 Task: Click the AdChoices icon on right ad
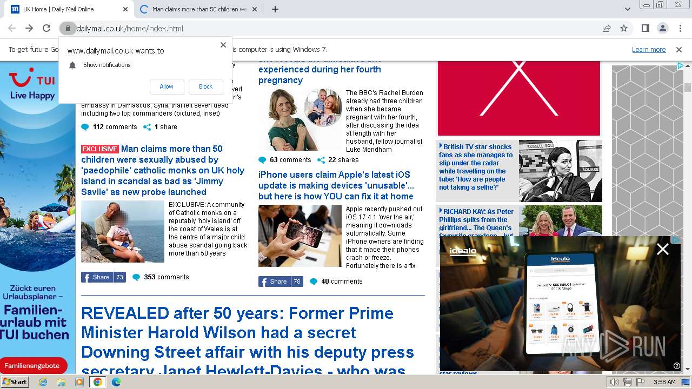[680, 66]
